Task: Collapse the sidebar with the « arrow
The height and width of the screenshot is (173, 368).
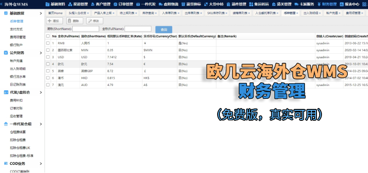Action: (x=2, y=4)
